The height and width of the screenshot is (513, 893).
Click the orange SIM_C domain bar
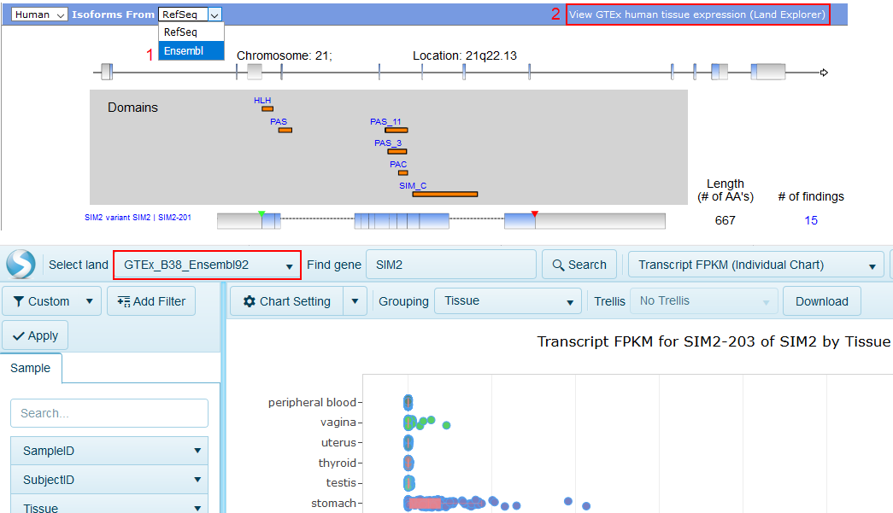tap(444, 194)
